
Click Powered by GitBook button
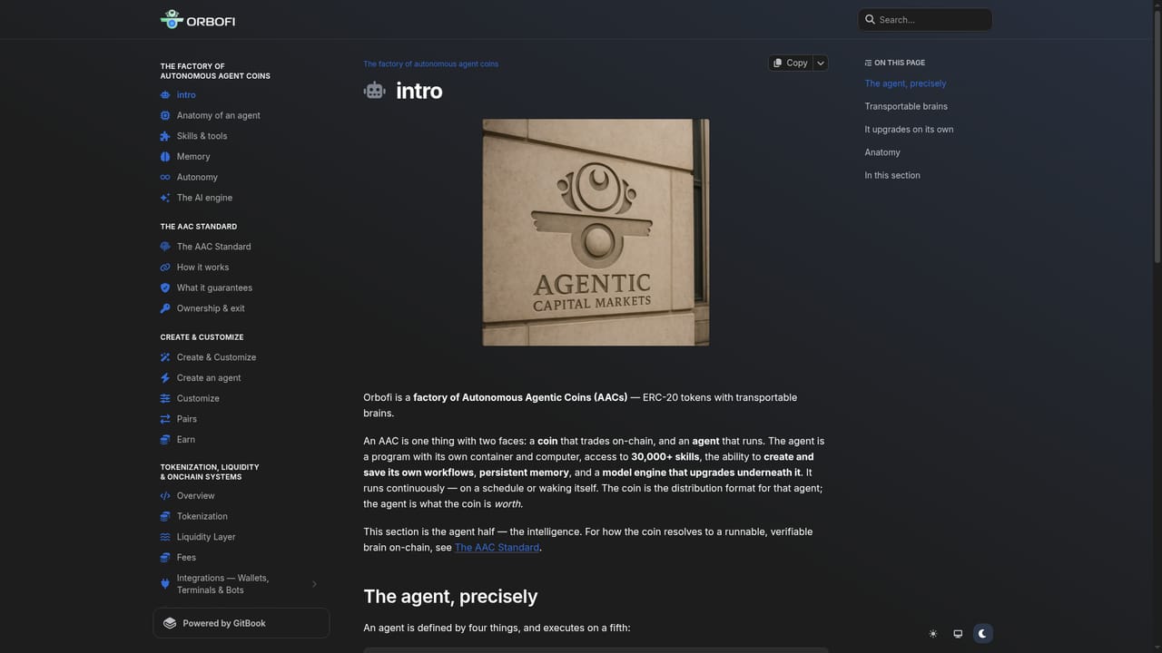point(241,623)
